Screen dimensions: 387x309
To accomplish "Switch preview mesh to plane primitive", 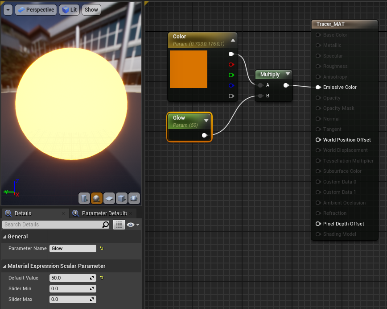I will click(x=109, y=198).
